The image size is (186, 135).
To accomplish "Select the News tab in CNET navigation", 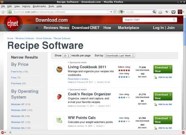I will pyautogui.click(x=64, y=28).
